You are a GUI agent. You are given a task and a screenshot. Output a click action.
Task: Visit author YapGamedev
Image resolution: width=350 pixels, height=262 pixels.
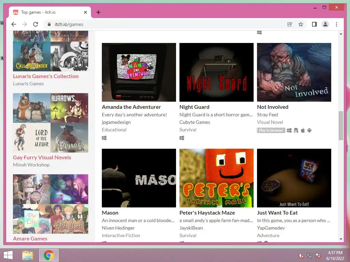[271, 228]
